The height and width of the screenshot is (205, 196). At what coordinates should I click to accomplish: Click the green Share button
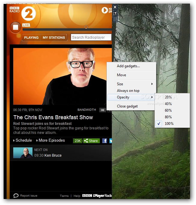pos(91,141)
